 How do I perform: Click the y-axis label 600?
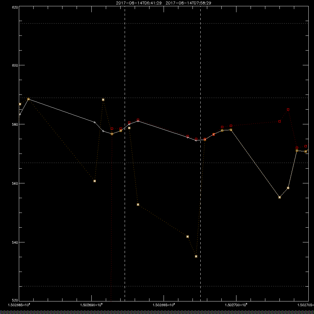tap(15, 65)
